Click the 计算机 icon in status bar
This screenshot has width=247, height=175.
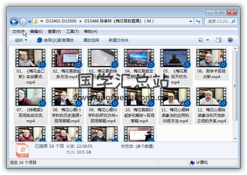[192, 163]
